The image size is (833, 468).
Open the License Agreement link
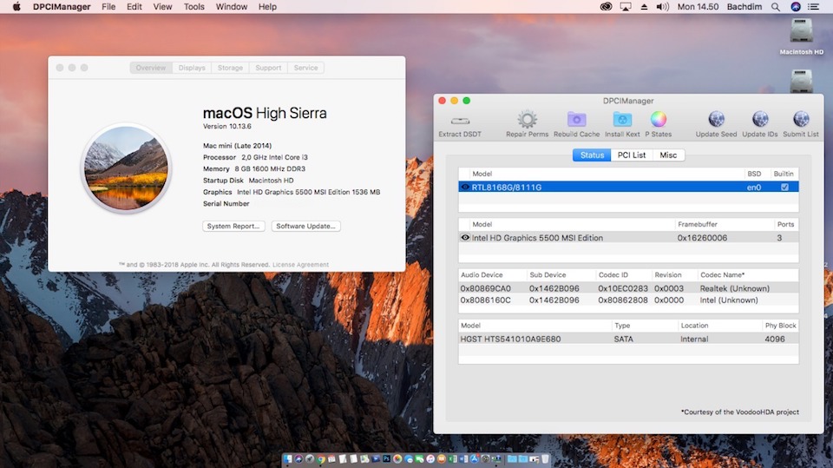pyautogui.click(x=301, y=265)
